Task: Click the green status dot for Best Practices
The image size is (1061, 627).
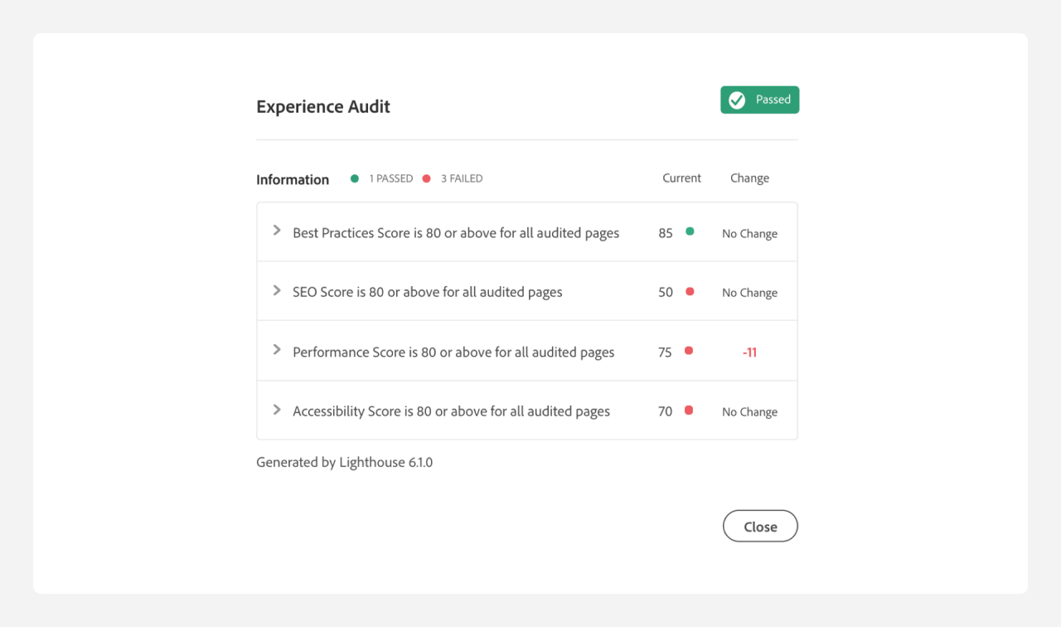Action: pyautogui.click(x=690, y=232)
